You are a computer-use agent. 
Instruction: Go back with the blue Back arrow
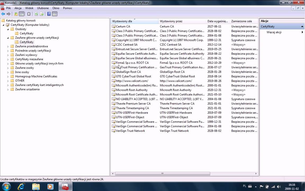point(3,14)
